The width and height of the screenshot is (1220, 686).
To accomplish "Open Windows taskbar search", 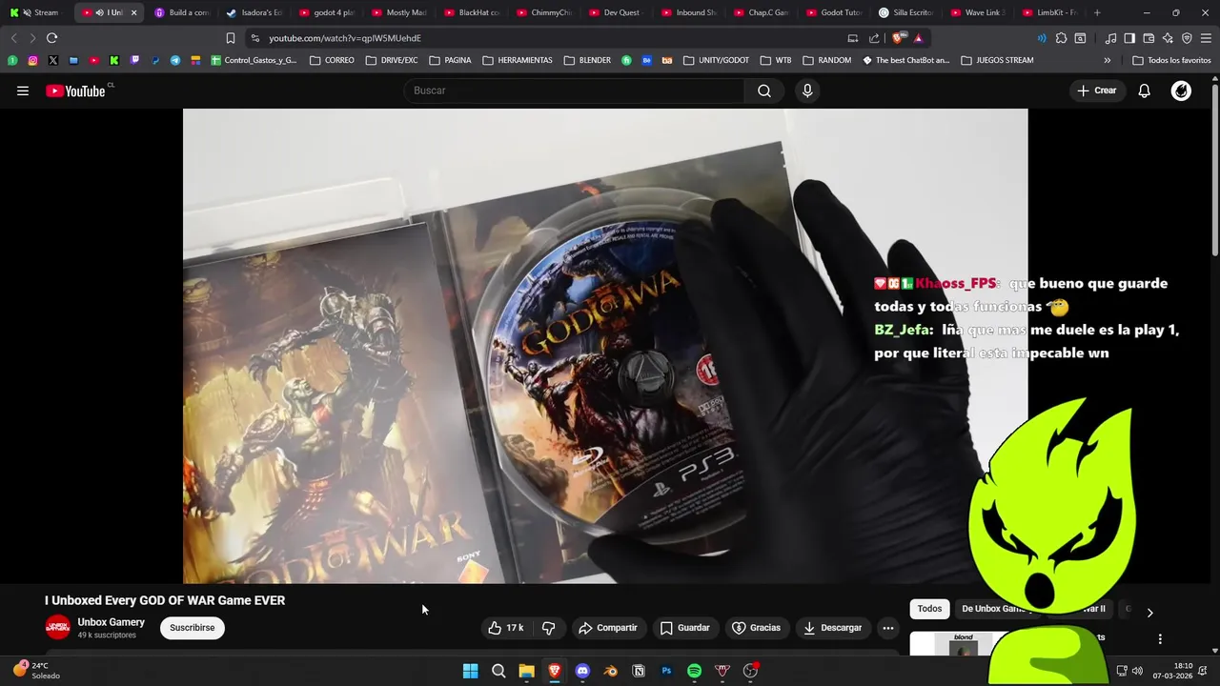I will pyautogui.click(x=498, y=671).
